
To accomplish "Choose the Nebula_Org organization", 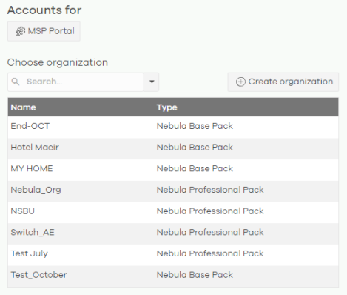I will click(x=173, y=190).
